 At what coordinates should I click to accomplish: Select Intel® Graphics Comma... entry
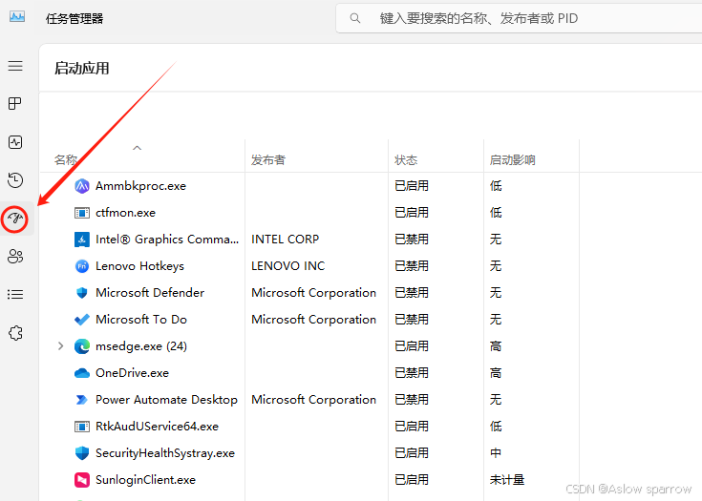click(167, 240)
